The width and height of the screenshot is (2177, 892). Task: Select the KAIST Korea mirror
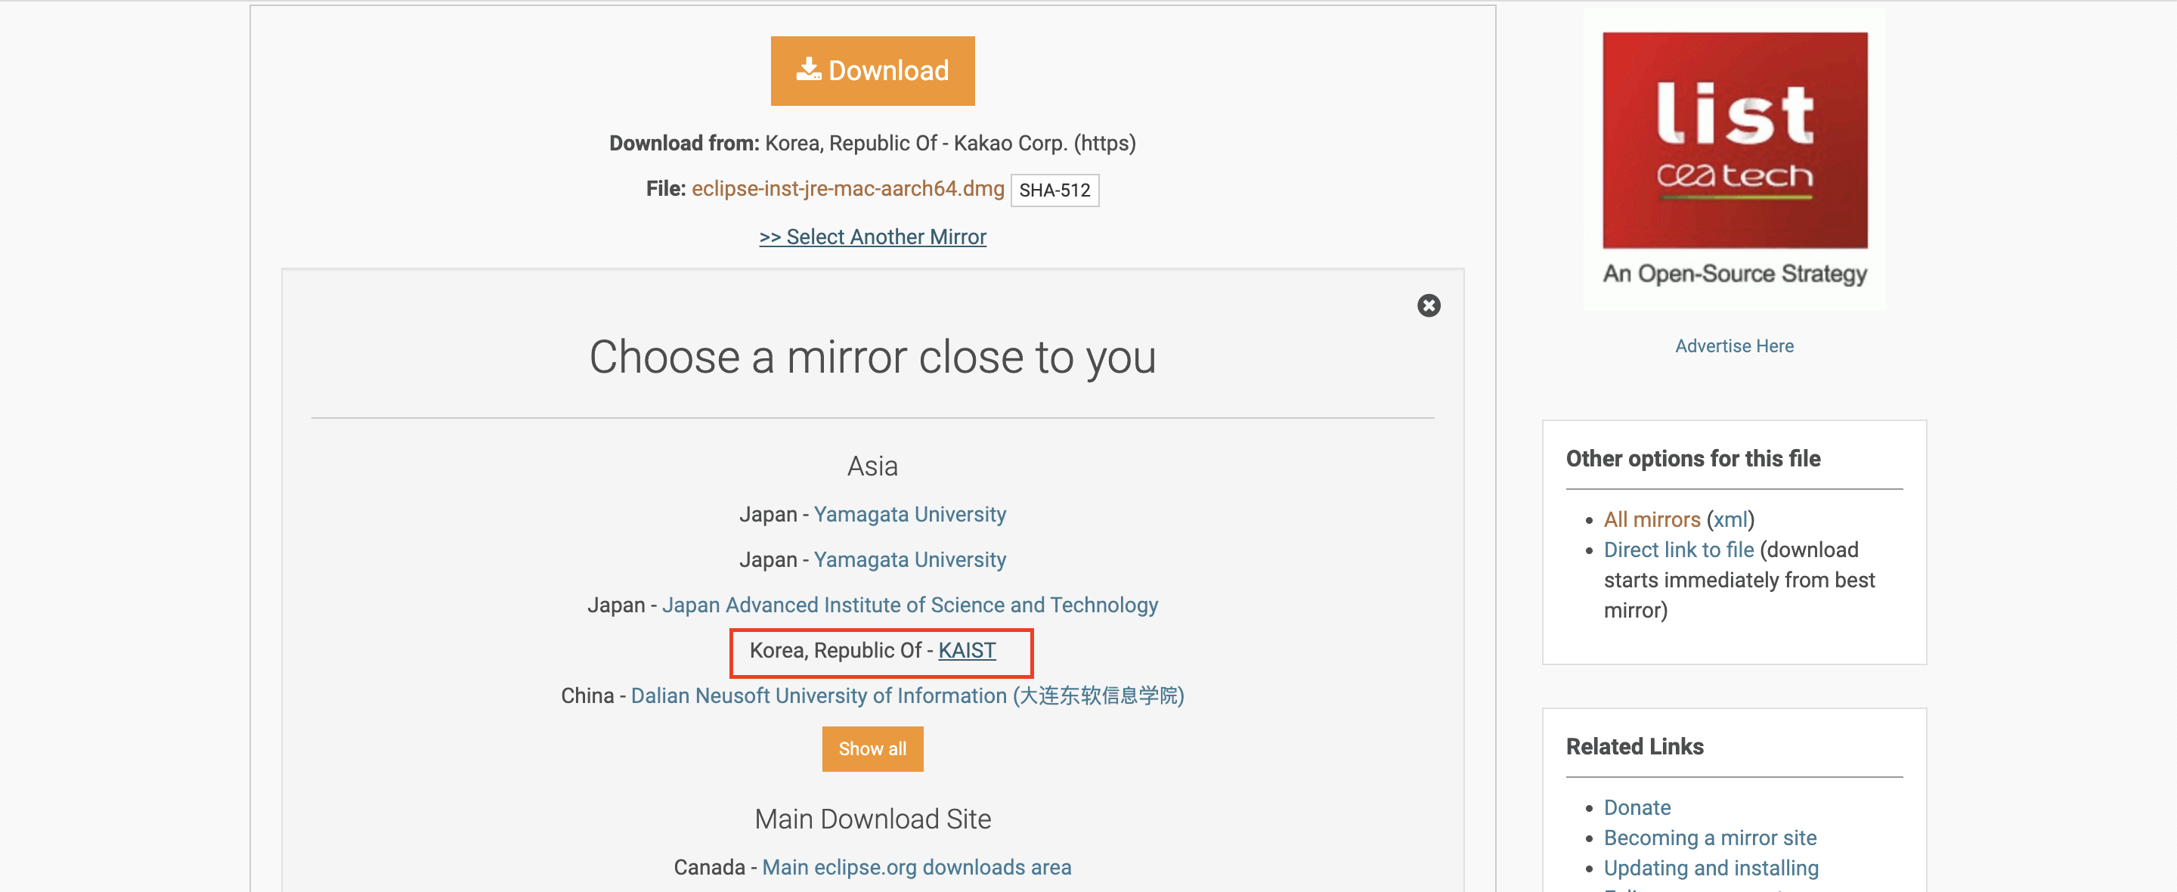tap(967, 650)
